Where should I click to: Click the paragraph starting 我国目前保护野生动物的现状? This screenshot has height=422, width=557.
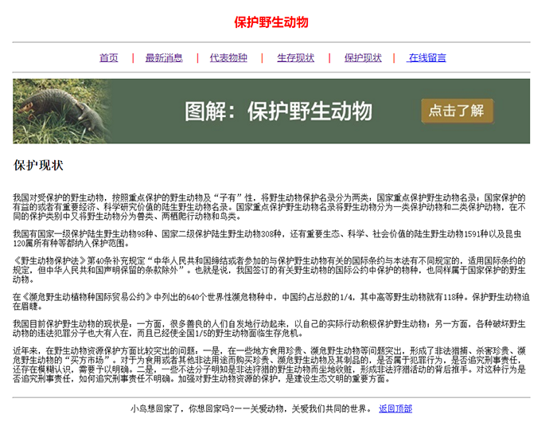tap(271, 327)
